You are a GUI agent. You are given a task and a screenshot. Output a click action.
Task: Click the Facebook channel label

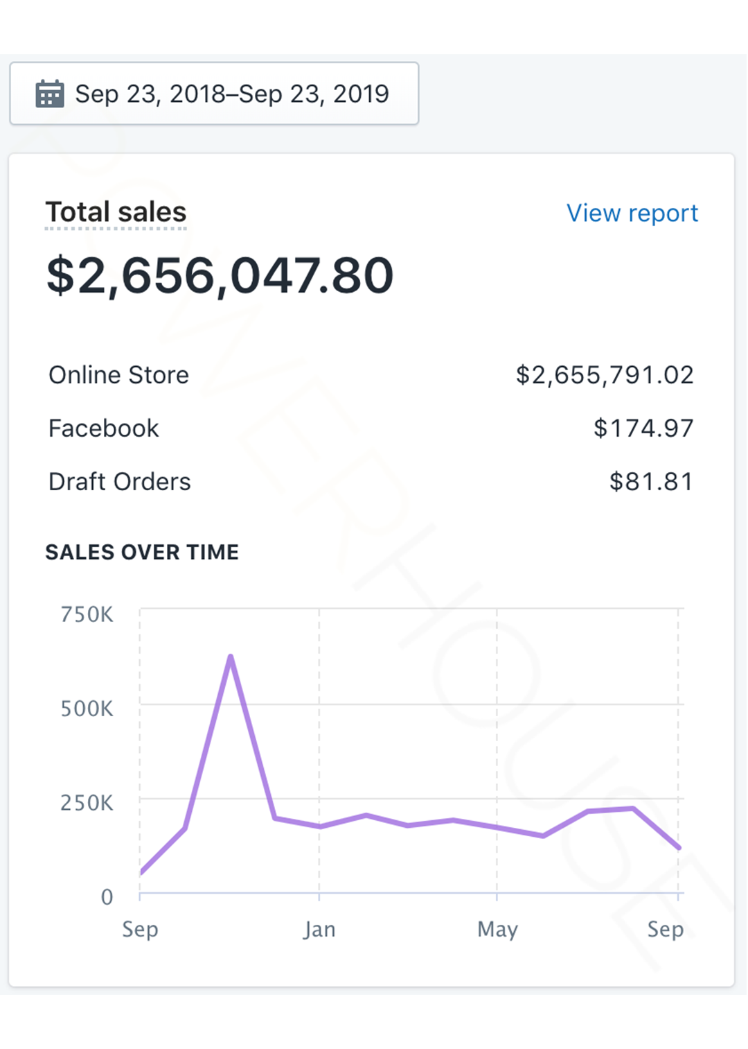pyautogui.click(x=104, y=428)
